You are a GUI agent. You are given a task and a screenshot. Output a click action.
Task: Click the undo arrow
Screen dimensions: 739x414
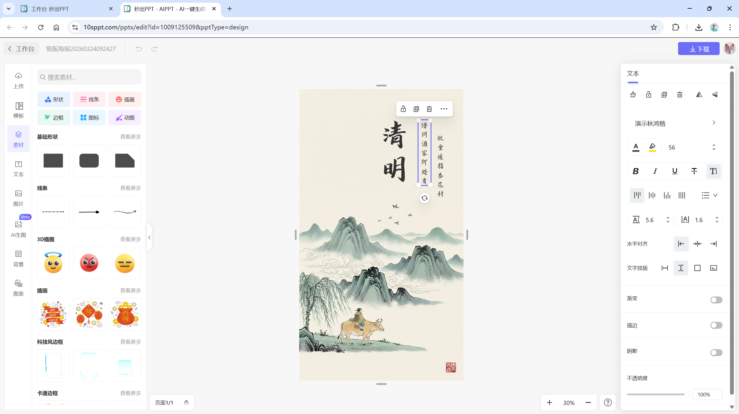pyautogui.click(x=139, y=49)
